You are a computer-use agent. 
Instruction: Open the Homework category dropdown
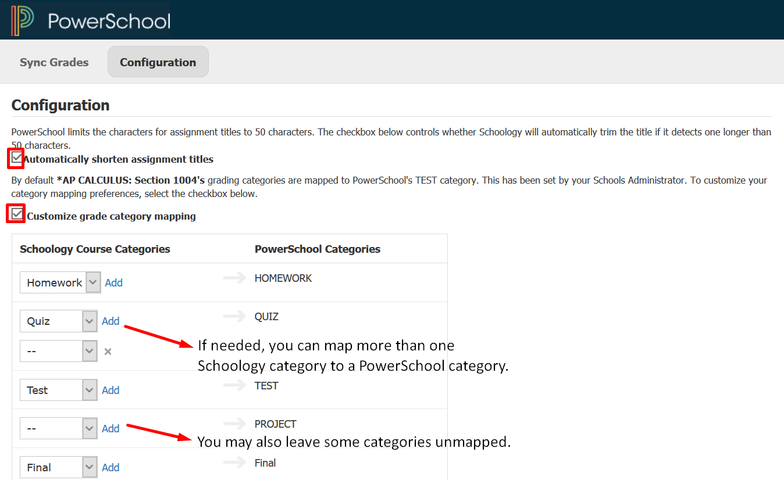[60, 283]
